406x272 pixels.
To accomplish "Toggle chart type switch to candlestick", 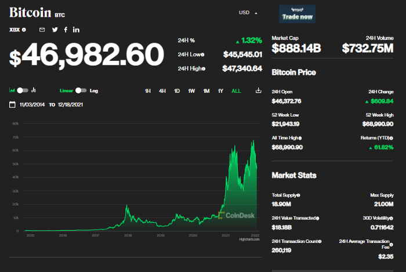I will click(x=23, y=90).
